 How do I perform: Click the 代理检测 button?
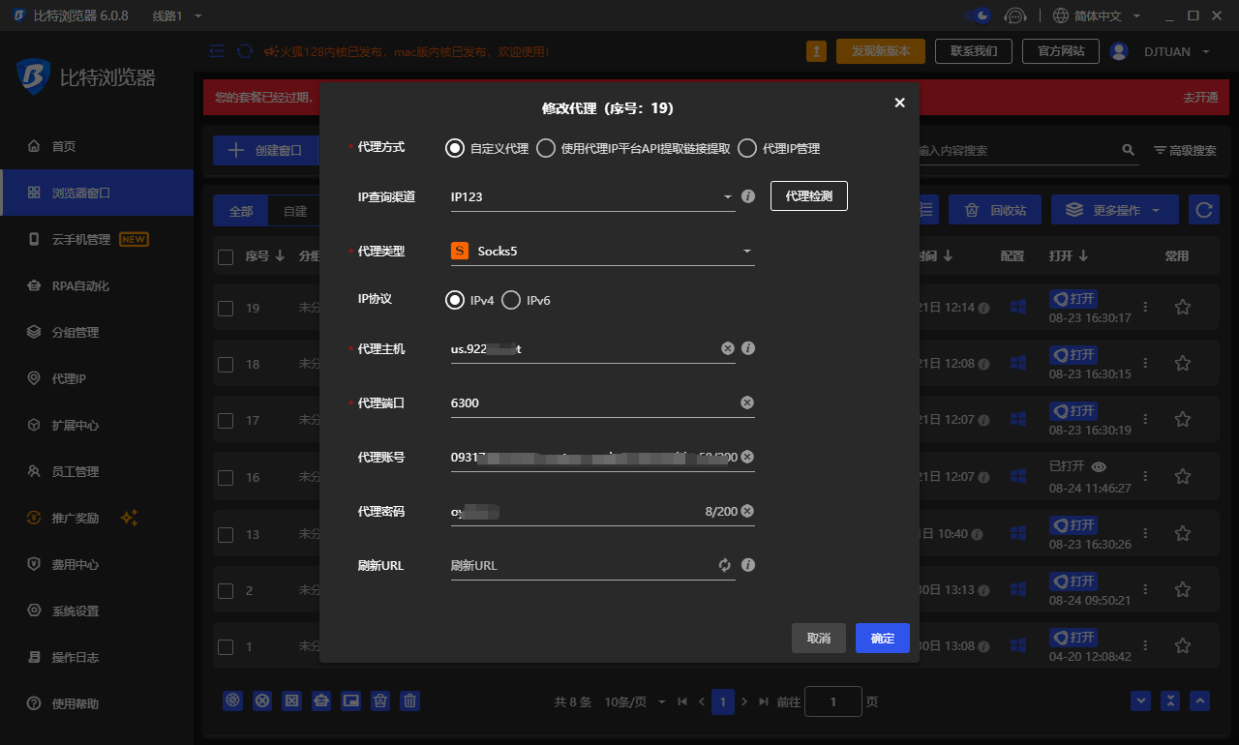(808, 196)
